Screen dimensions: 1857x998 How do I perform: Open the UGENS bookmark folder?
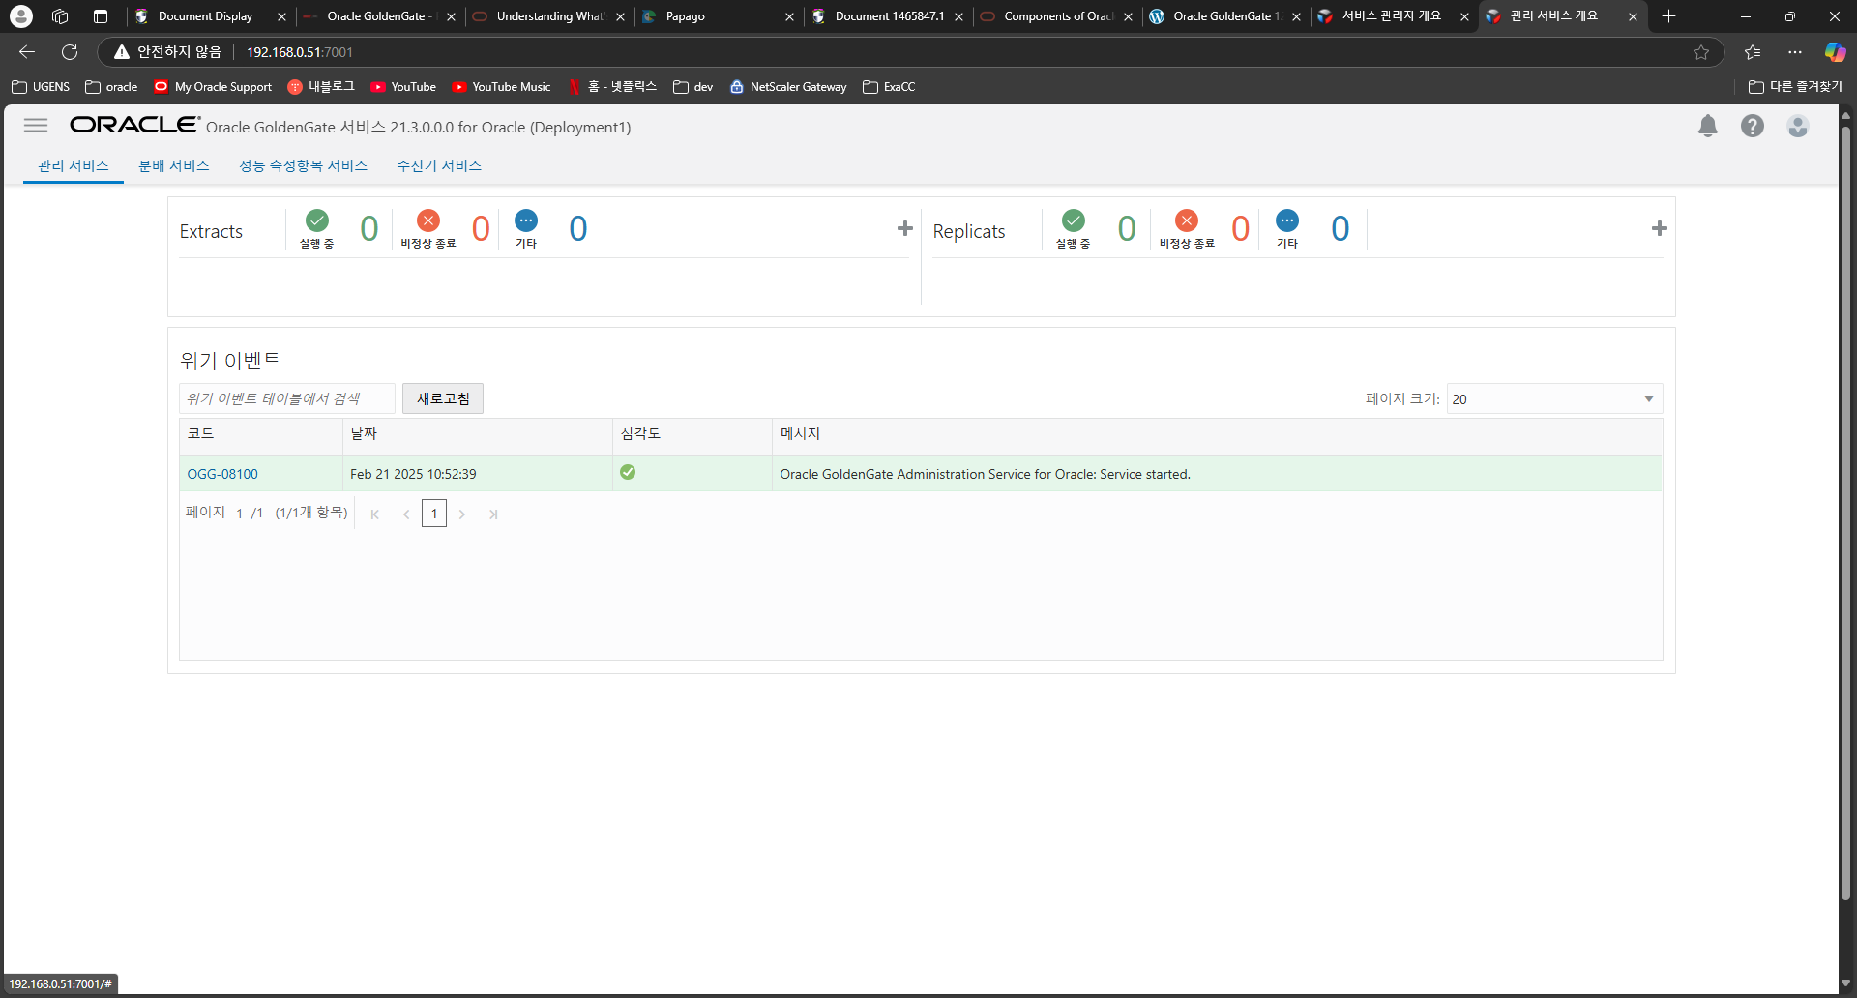[41, 87]
